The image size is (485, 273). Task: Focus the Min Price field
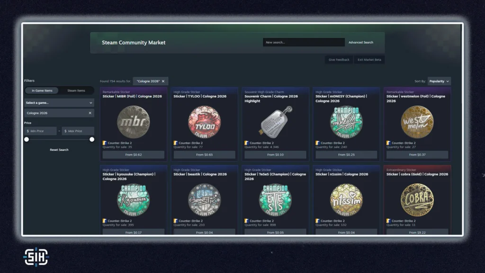(41, 131)
